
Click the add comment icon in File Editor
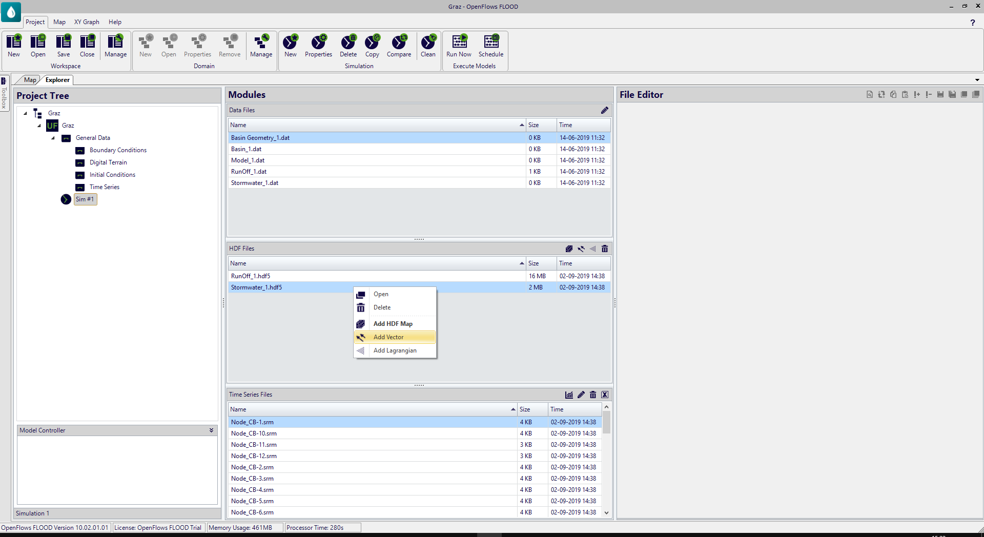click(x=917, y=94)
